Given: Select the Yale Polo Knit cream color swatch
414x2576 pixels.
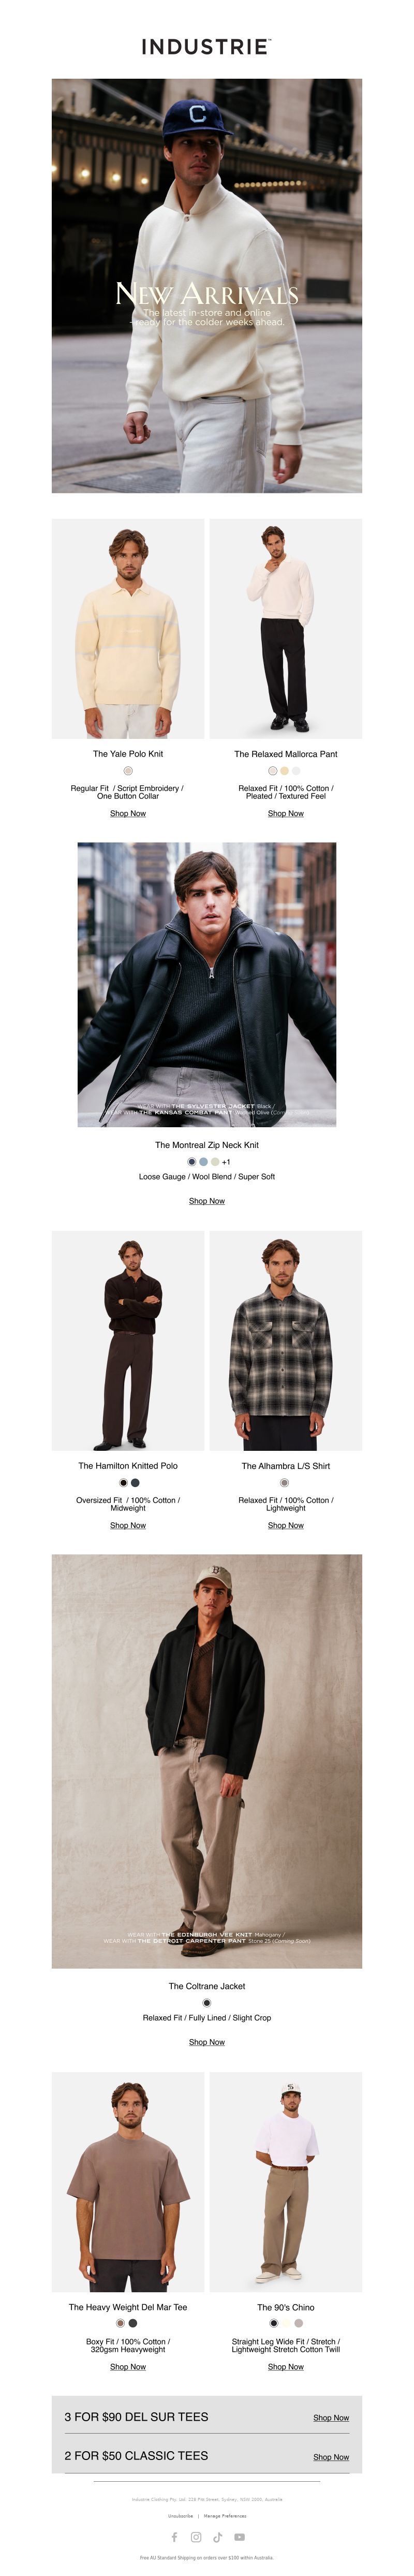Looking at the screenshot, I should click(x=128, y=770).
